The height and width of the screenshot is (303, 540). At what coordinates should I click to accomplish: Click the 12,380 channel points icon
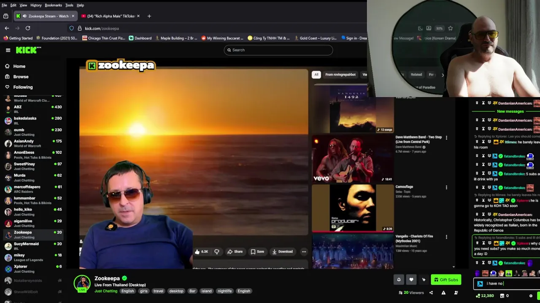point(478,296)
